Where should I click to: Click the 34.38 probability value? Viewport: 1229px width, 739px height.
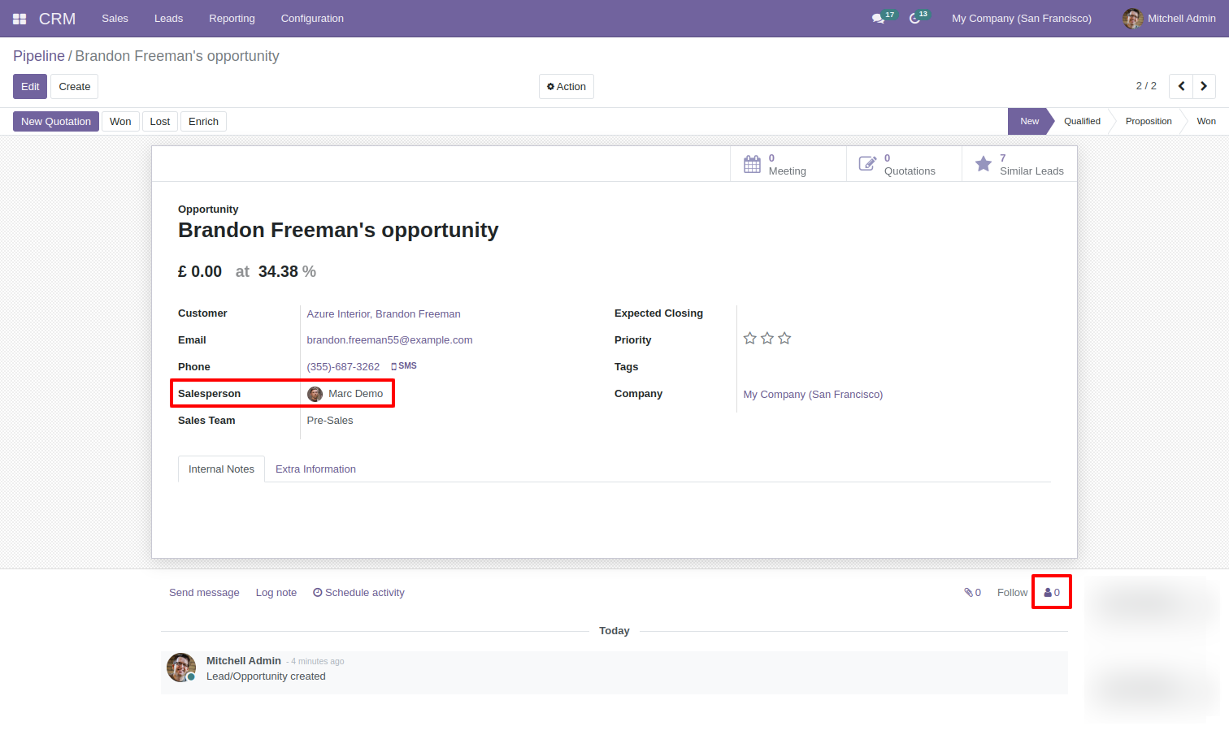[278, 272]
